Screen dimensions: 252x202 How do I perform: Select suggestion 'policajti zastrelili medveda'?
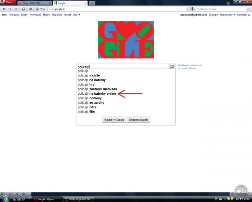126,89
